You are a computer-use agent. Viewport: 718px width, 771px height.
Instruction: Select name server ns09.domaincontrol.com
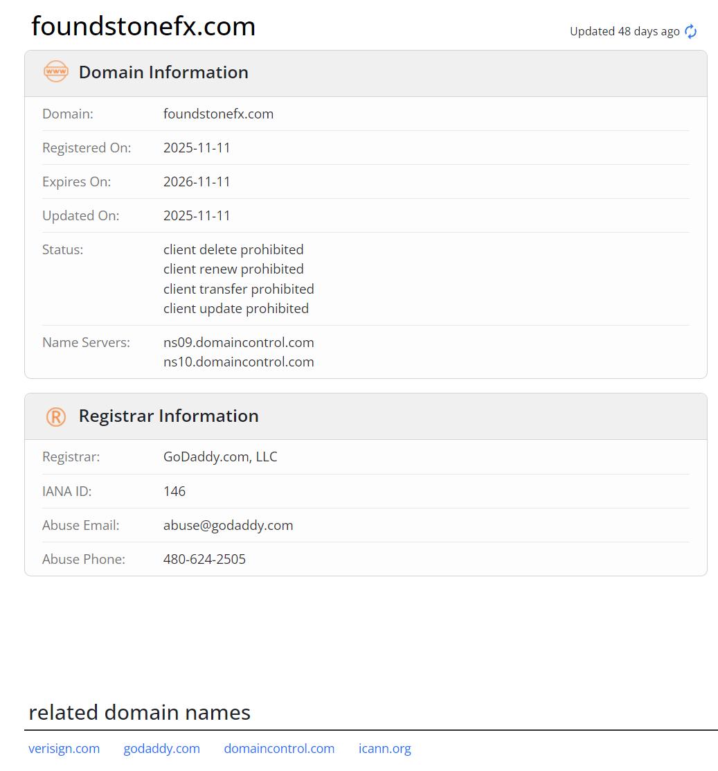tap(238, 342)
